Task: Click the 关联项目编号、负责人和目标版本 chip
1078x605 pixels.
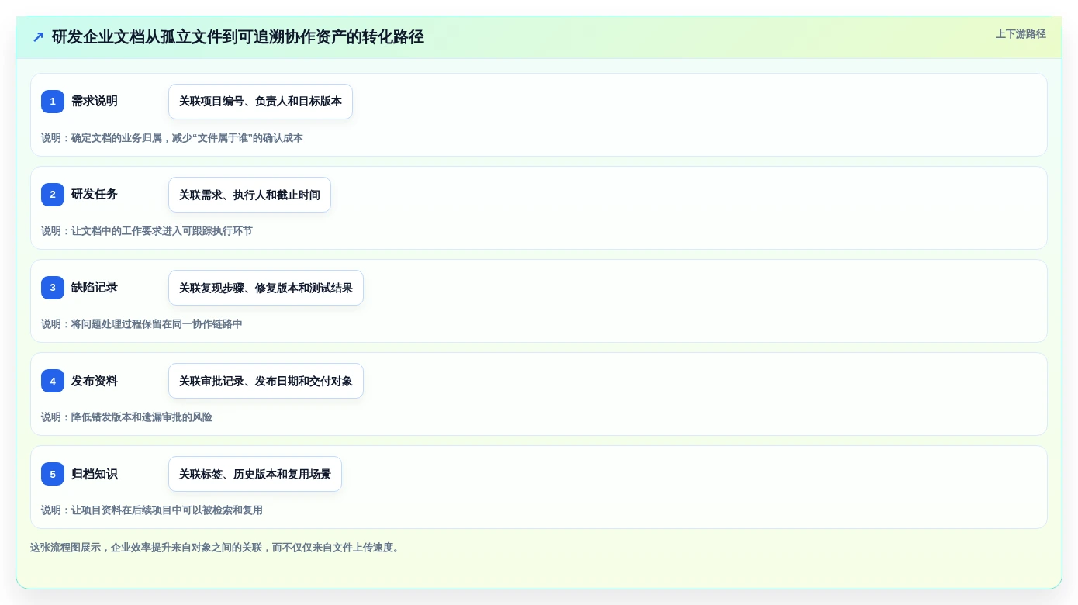Action: (261, 102)
